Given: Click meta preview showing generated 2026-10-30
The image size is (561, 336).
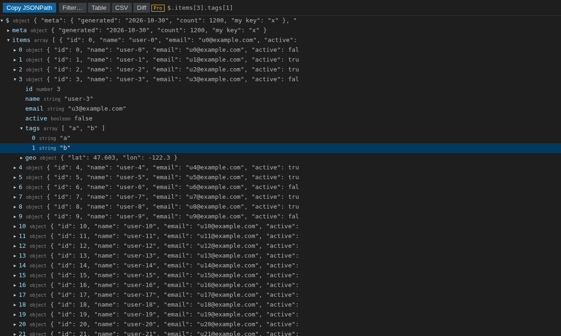Looking at the screenshot, I should [x=159, y=30].
